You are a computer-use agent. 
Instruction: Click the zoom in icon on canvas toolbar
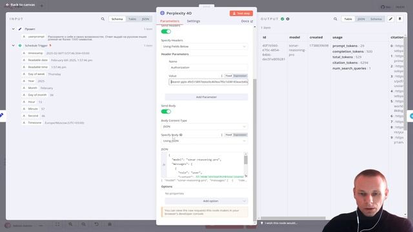point(70,224)
